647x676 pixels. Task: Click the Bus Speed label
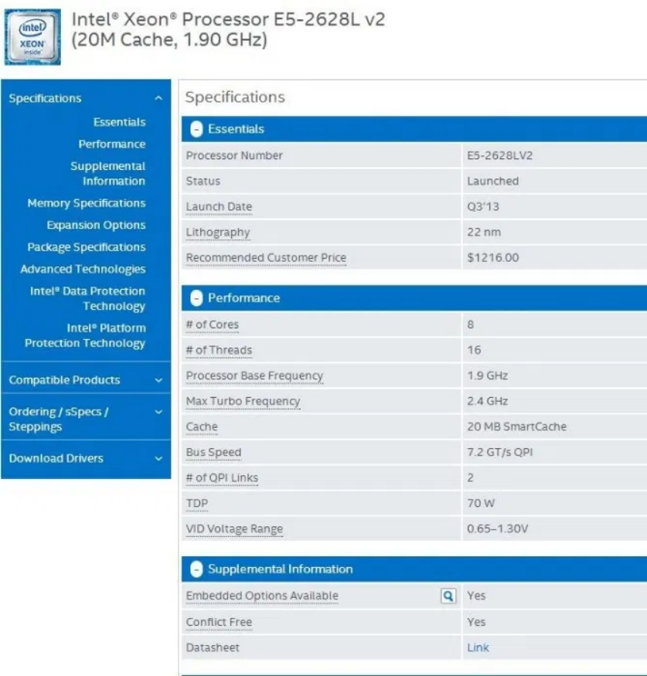pyautogui.click(x=213, y=452)
